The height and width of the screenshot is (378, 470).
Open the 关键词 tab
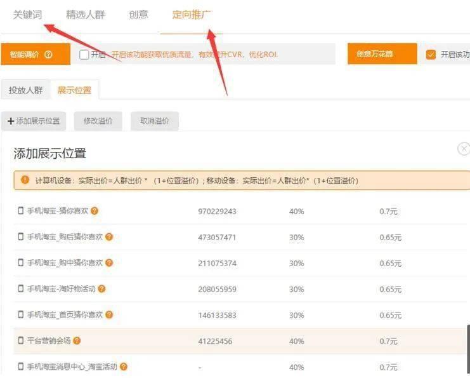pyautogui.click(x=27, y=15)
